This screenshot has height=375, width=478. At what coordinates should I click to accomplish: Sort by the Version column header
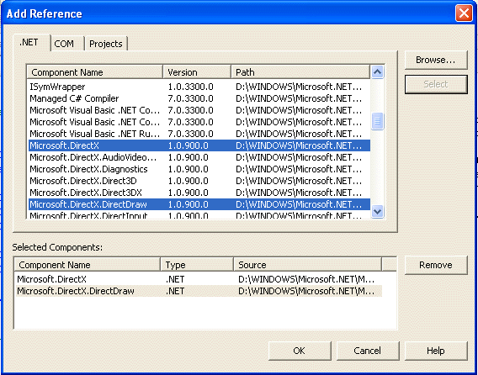pyautogui.click(x=197, y=72)
